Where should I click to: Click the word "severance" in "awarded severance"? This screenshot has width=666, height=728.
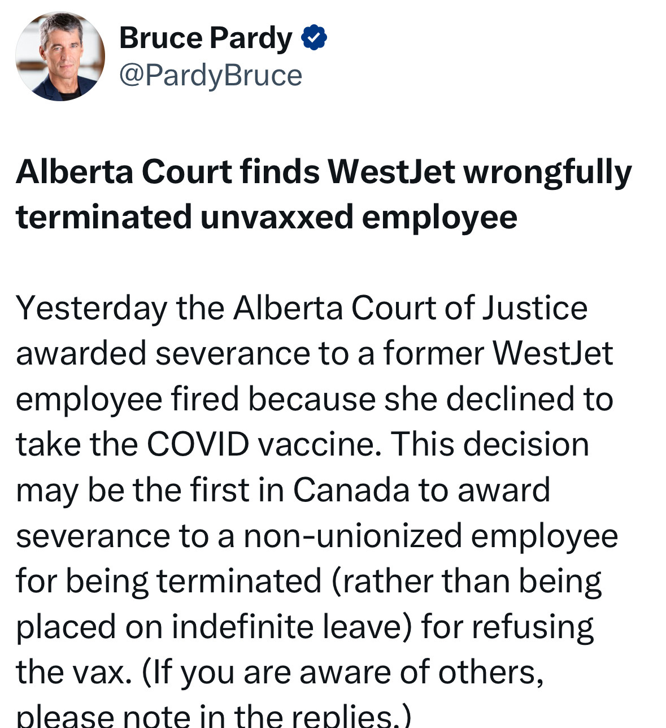click(x=233, y=354)
